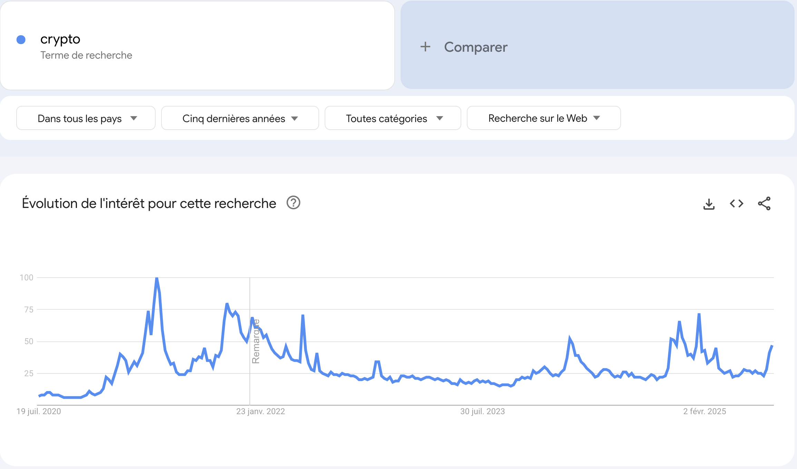Click the blue dot beside crypto
Image resolution: width=797 pixels, height=469 pixels.
(21, 39)
